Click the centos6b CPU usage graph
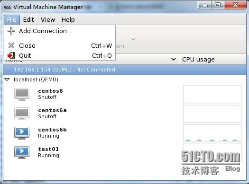249x184 pixels. coord(212,133)
